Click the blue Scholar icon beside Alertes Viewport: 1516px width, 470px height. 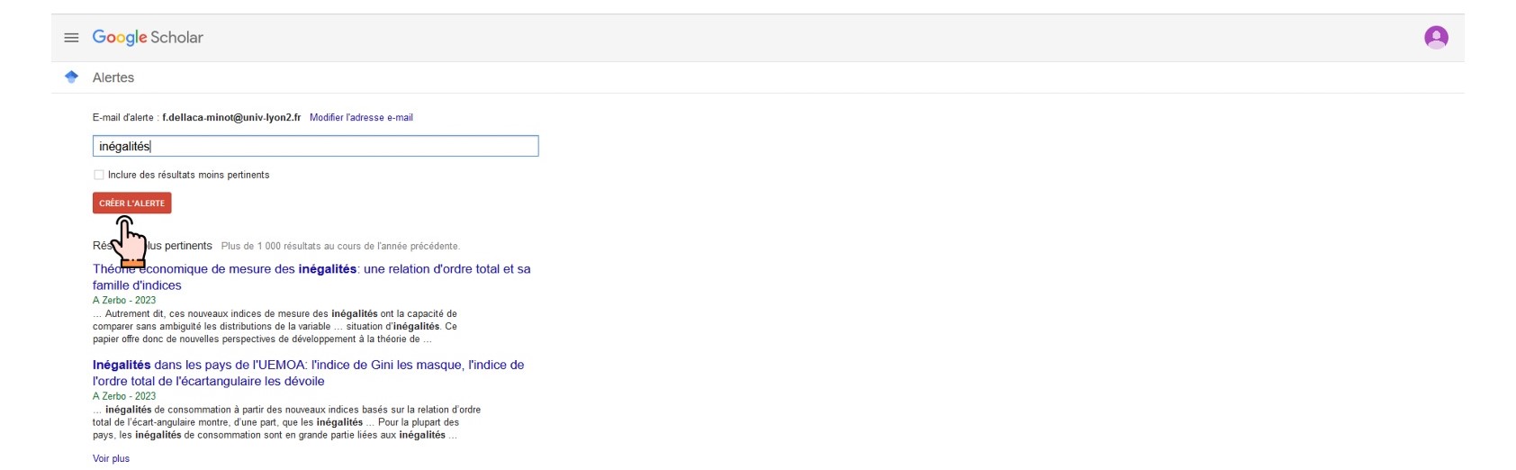(72, 77)
